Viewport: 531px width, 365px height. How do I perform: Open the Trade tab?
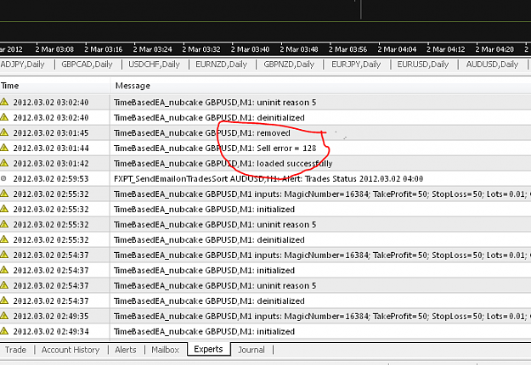[x=15, y=350]
